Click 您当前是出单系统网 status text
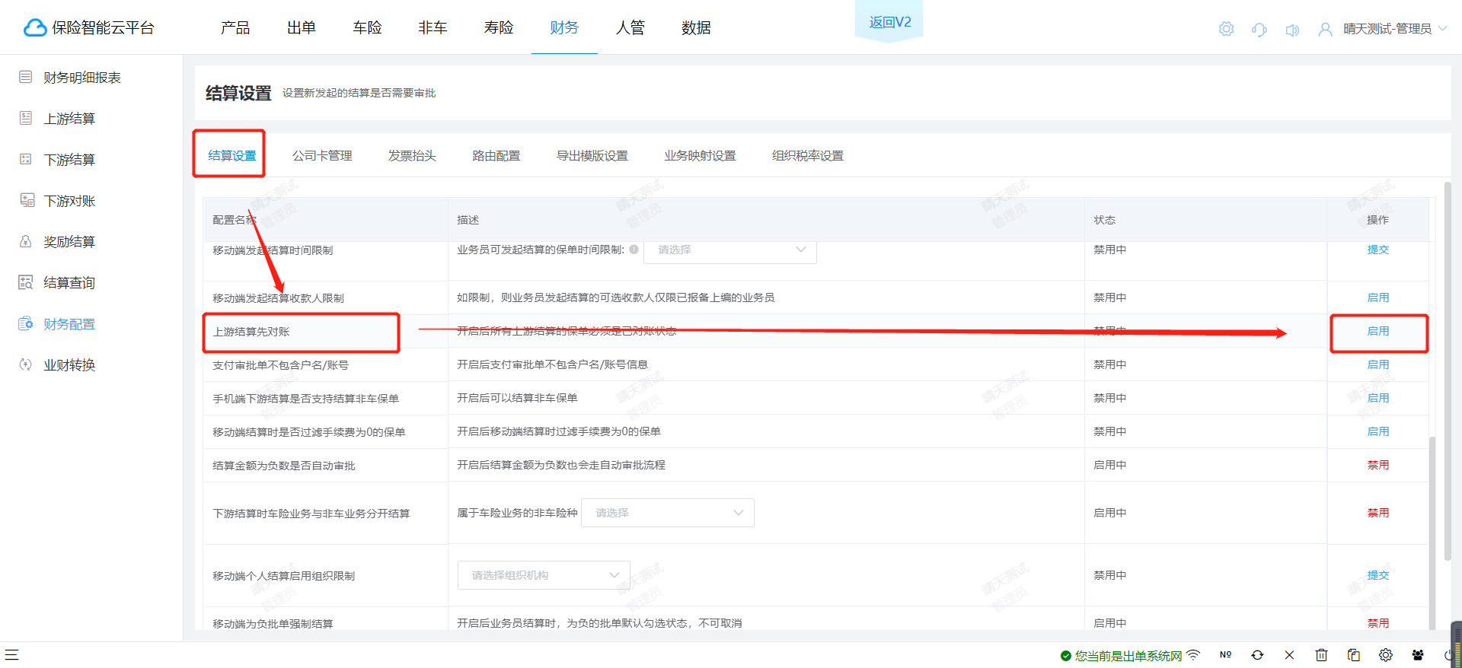1462x668 pixels. point(1128,656)
